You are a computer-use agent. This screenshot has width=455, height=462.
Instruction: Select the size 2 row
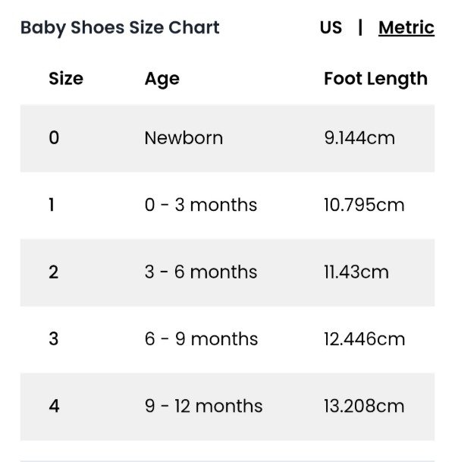[x=53, y=272]
